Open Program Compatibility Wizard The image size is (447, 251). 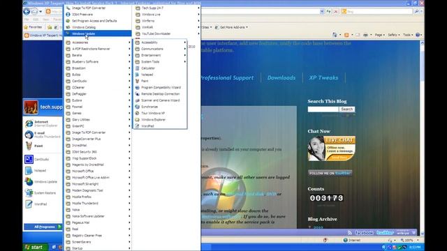coord(160,87)
